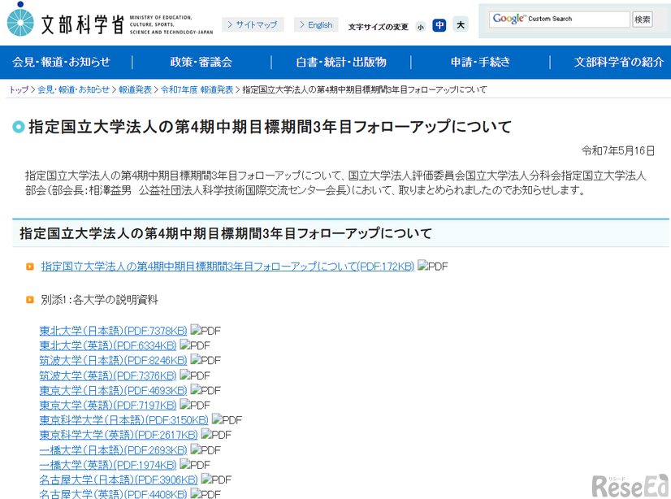
Task: Click PDF icon next to 東京大学(英語)
Action: [x=195, y=405]
